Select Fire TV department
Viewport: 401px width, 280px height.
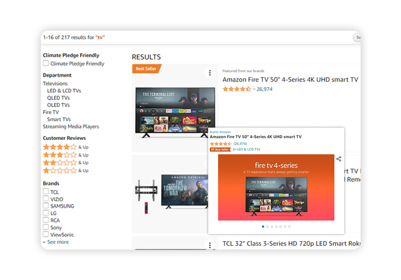pos(51,112)
